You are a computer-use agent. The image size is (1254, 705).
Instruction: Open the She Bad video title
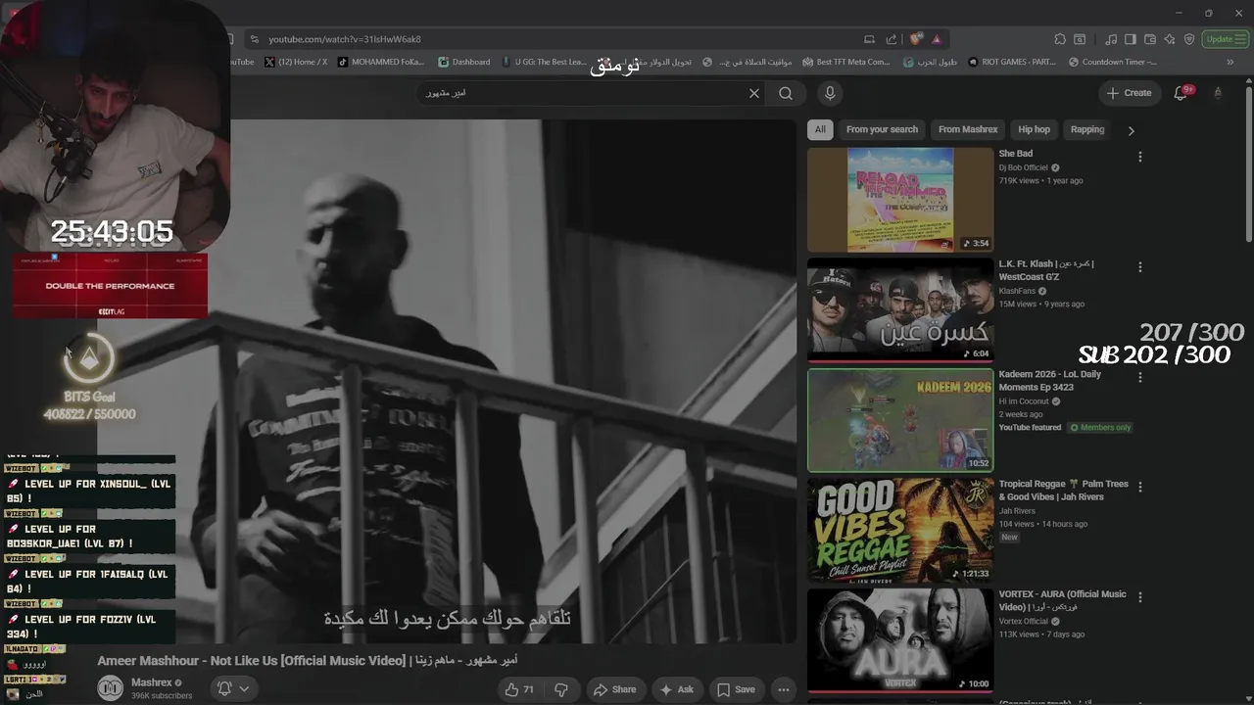(x=1015, y=154)
